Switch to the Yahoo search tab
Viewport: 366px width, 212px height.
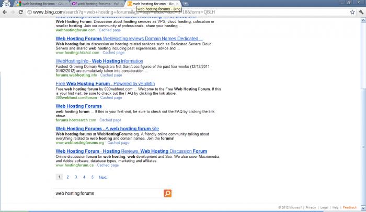pyautogui.click(x=97, y=4)
